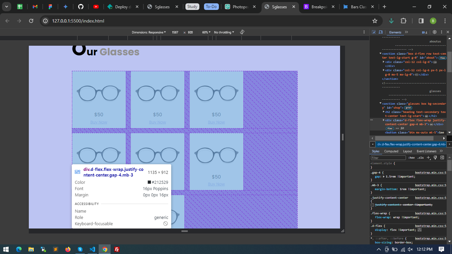Screen dimensions: 452x254
Task: Open the VS Code icon in the taskbar
Action: 92,249
